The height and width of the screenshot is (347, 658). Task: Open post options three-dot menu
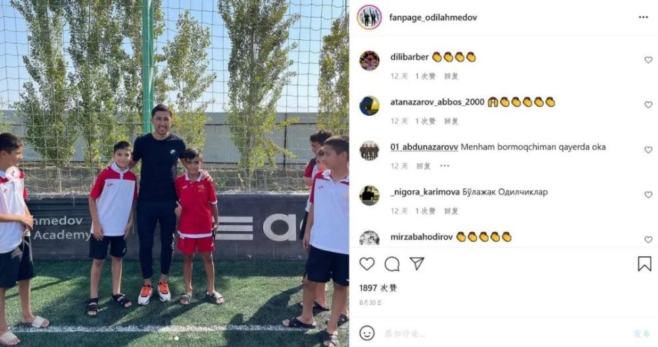click(644, 17)
